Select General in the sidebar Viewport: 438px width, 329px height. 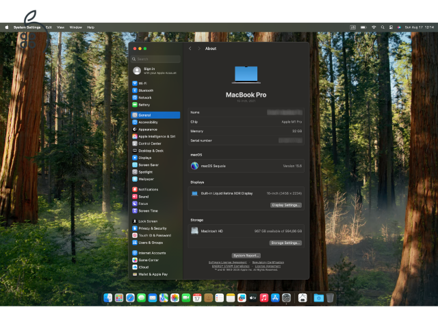click(155, 115)
